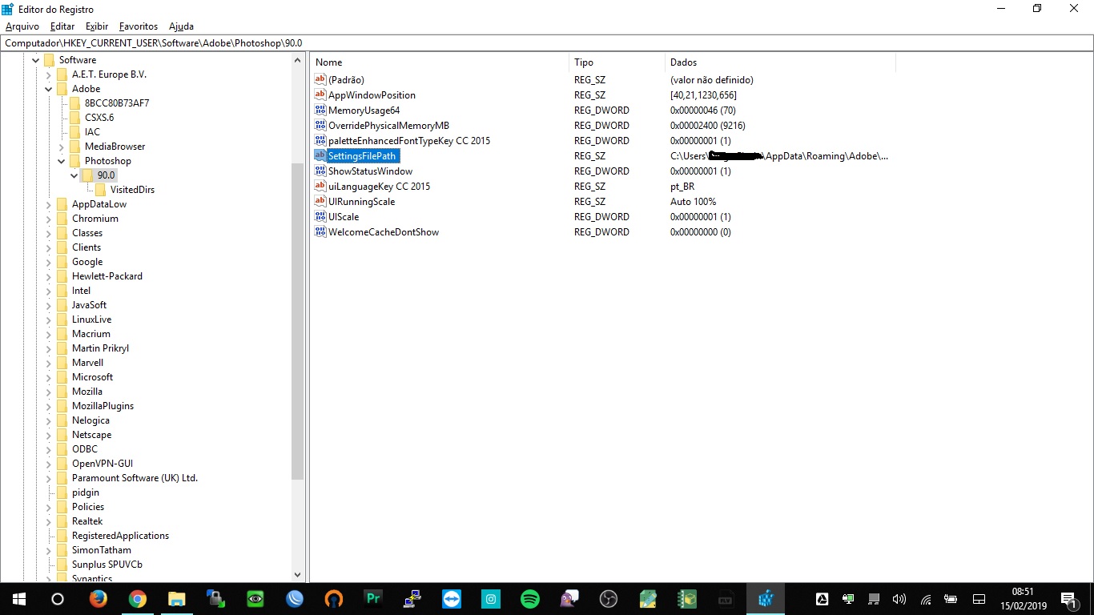The image size is (1094, 615).
Task: Open the Exibir menu
Action: [x=96, y=26]
